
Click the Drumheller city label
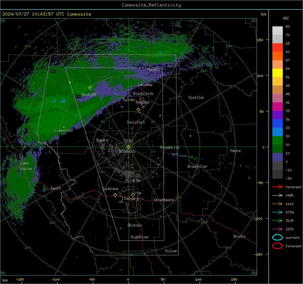(x=197, y=166)
